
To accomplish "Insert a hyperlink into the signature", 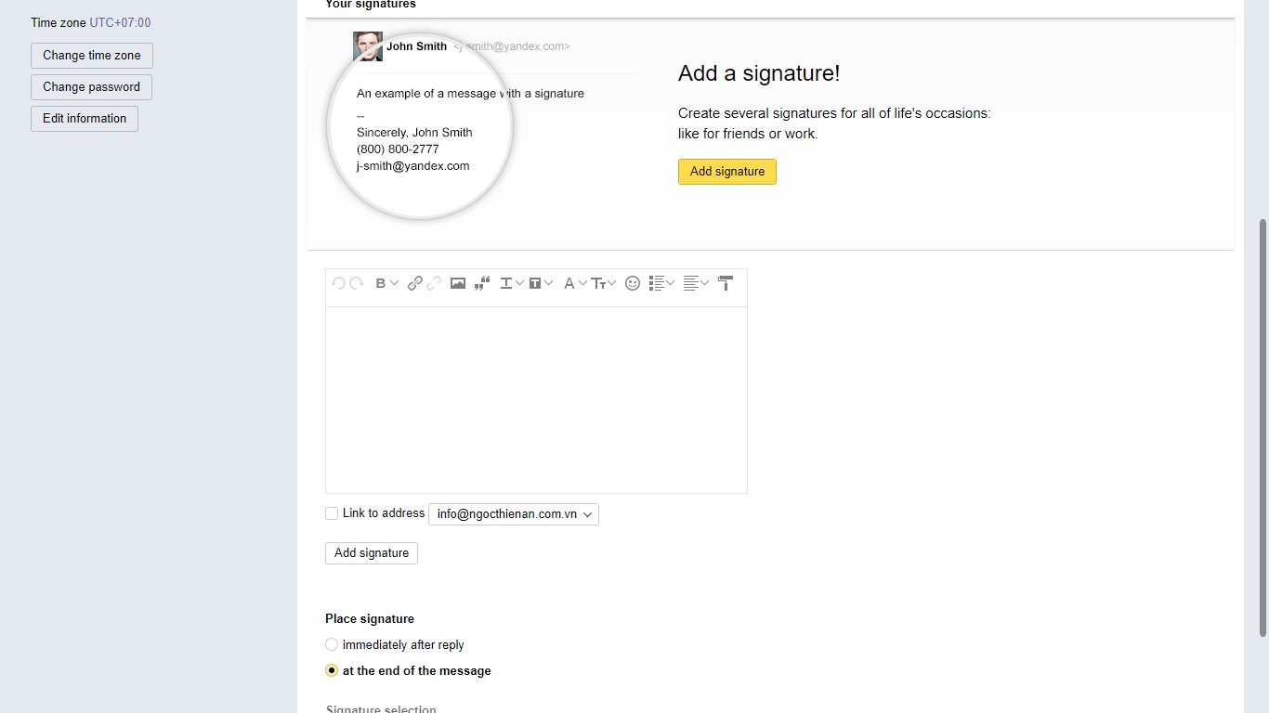I will tap(415, 283).
